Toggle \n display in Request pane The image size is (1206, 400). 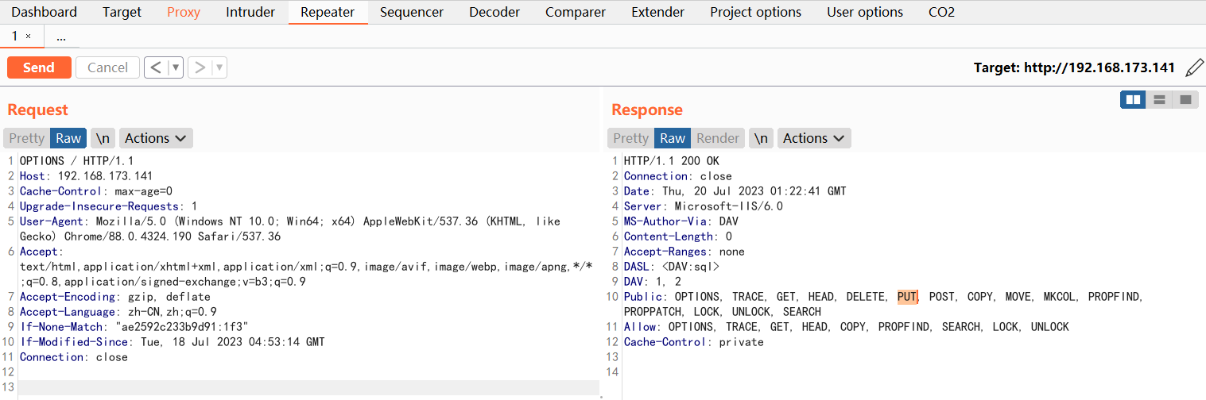click(103, 138)
